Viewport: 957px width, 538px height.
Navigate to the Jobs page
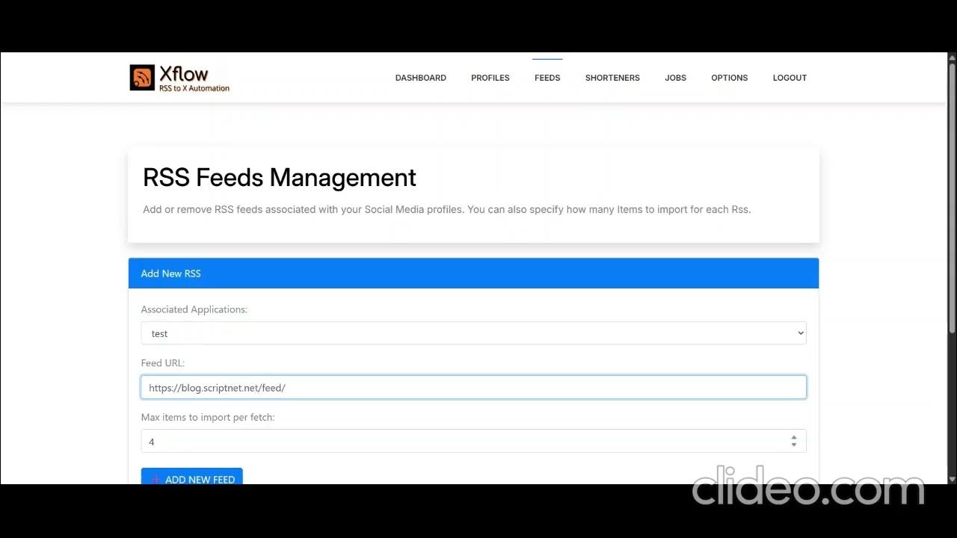click(675, 78)
